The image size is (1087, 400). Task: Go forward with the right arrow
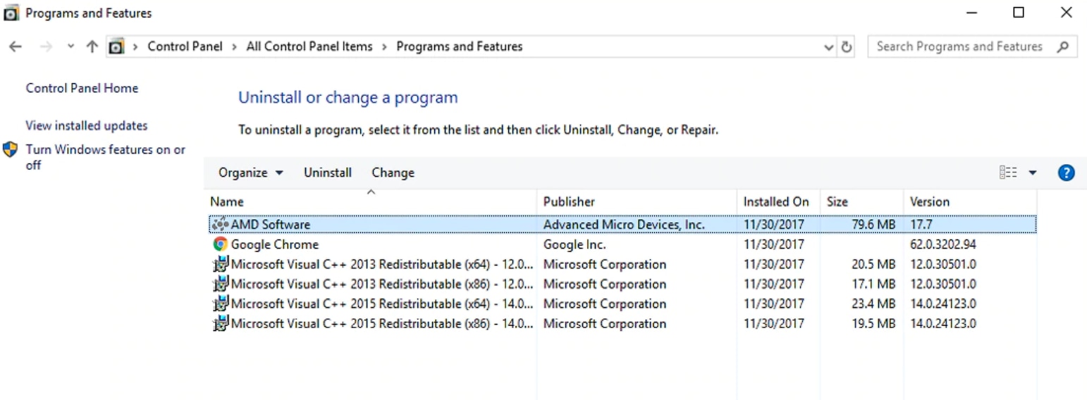(46, 46)
